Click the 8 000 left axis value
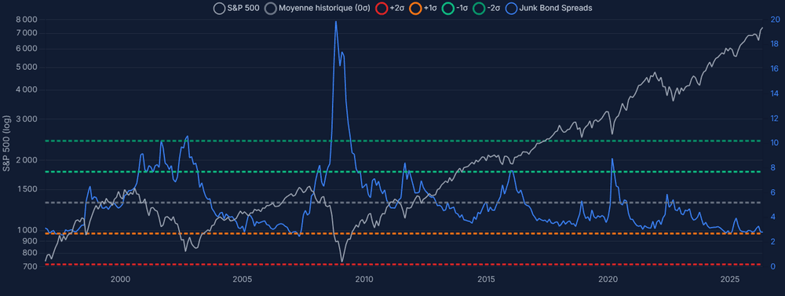This screenshot has width=785, height=296. tap(27, 20)
